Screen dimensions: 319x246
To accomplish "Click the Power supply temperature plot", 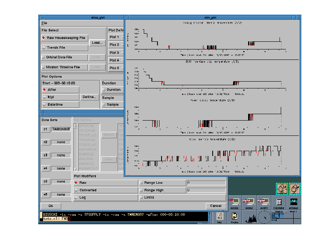I will [212, 117].
